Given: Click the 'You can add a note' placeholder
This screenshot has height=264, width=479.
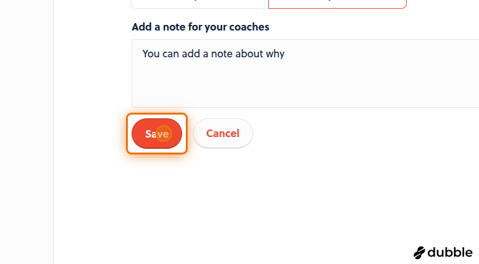Looking at the screenshot, I should [213, 54].
